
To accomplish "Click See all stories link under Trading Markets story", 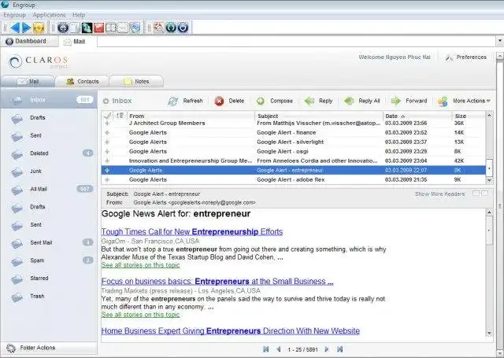I will [140, 315].
